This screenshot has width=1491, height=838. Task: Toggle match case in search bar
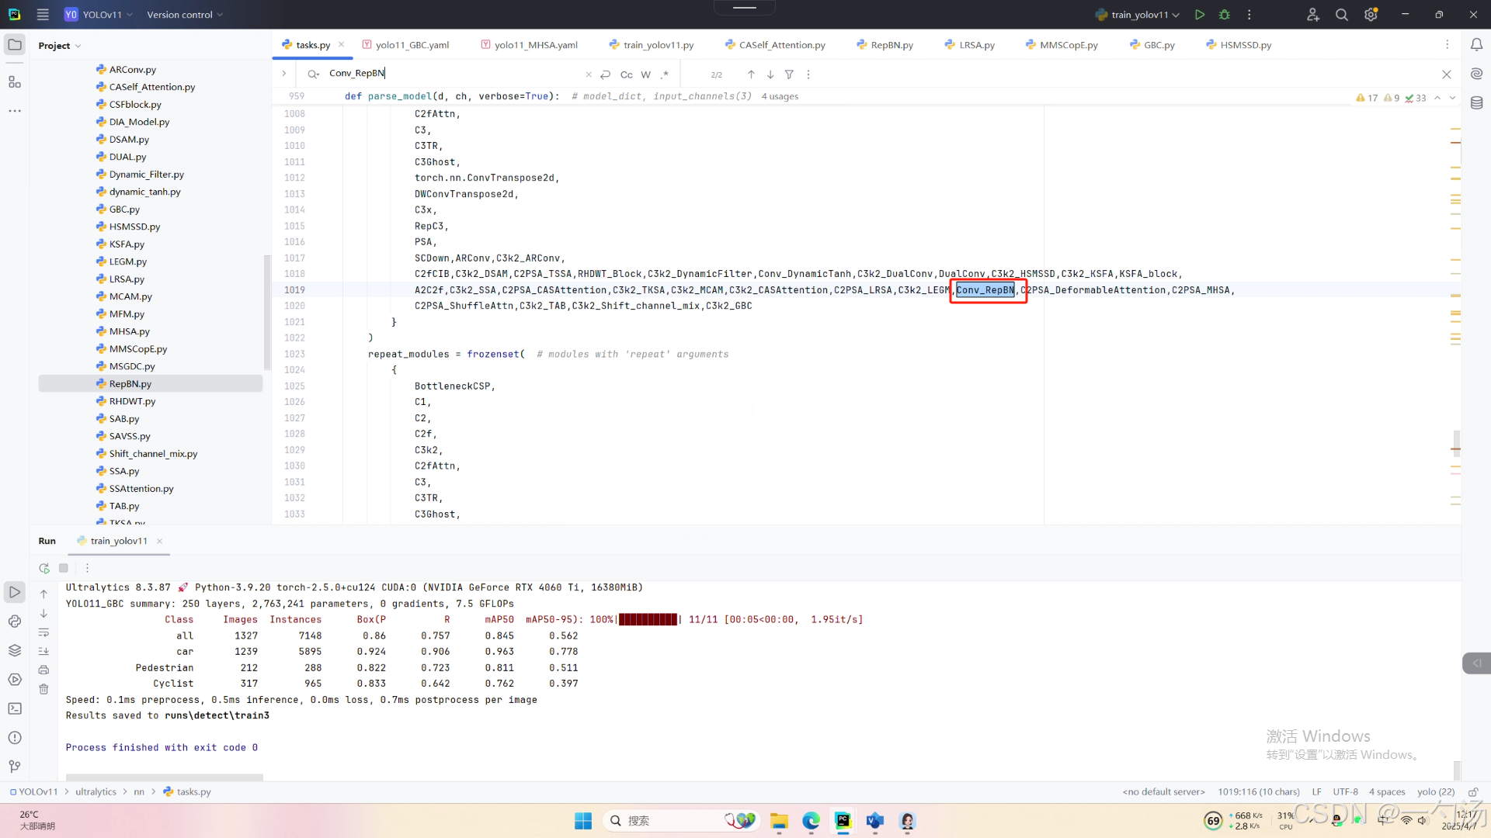tap(626, 74)
